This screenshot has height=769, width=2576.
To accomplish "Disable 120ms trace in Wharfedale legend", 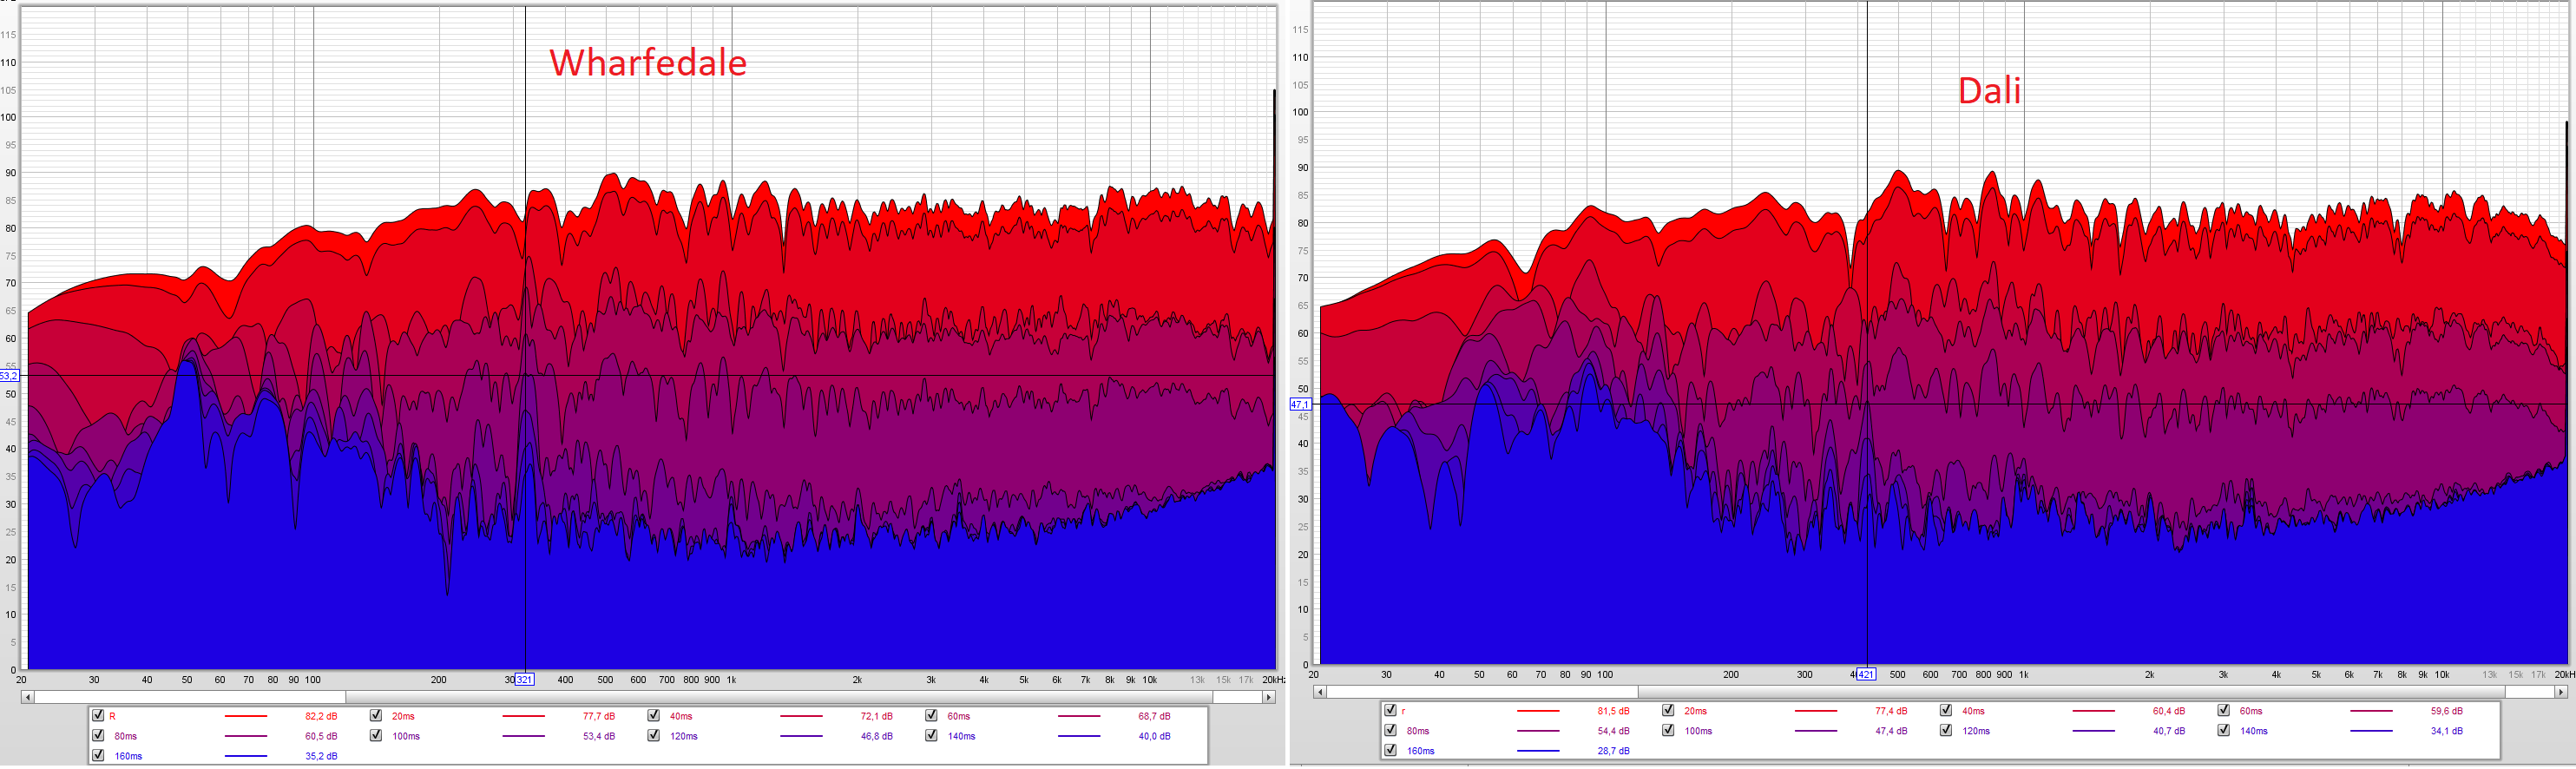I will (653, 735).
